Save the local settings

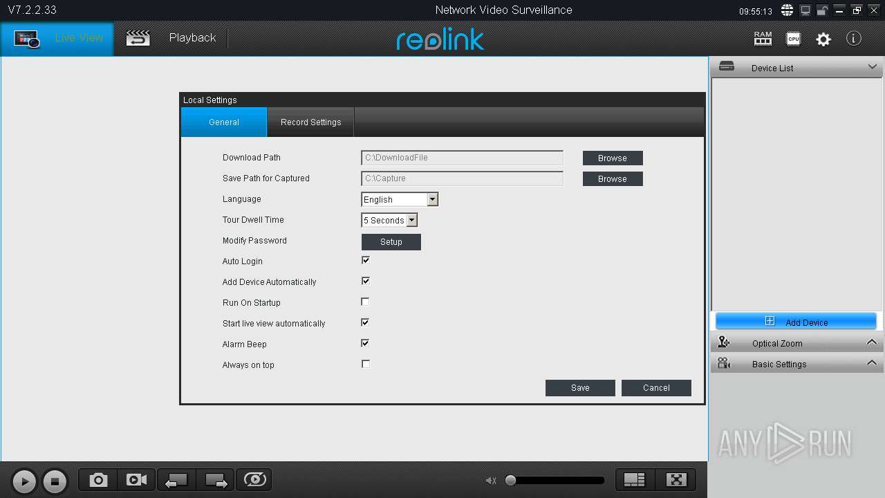pyautogui.click(x=580, y=387)
